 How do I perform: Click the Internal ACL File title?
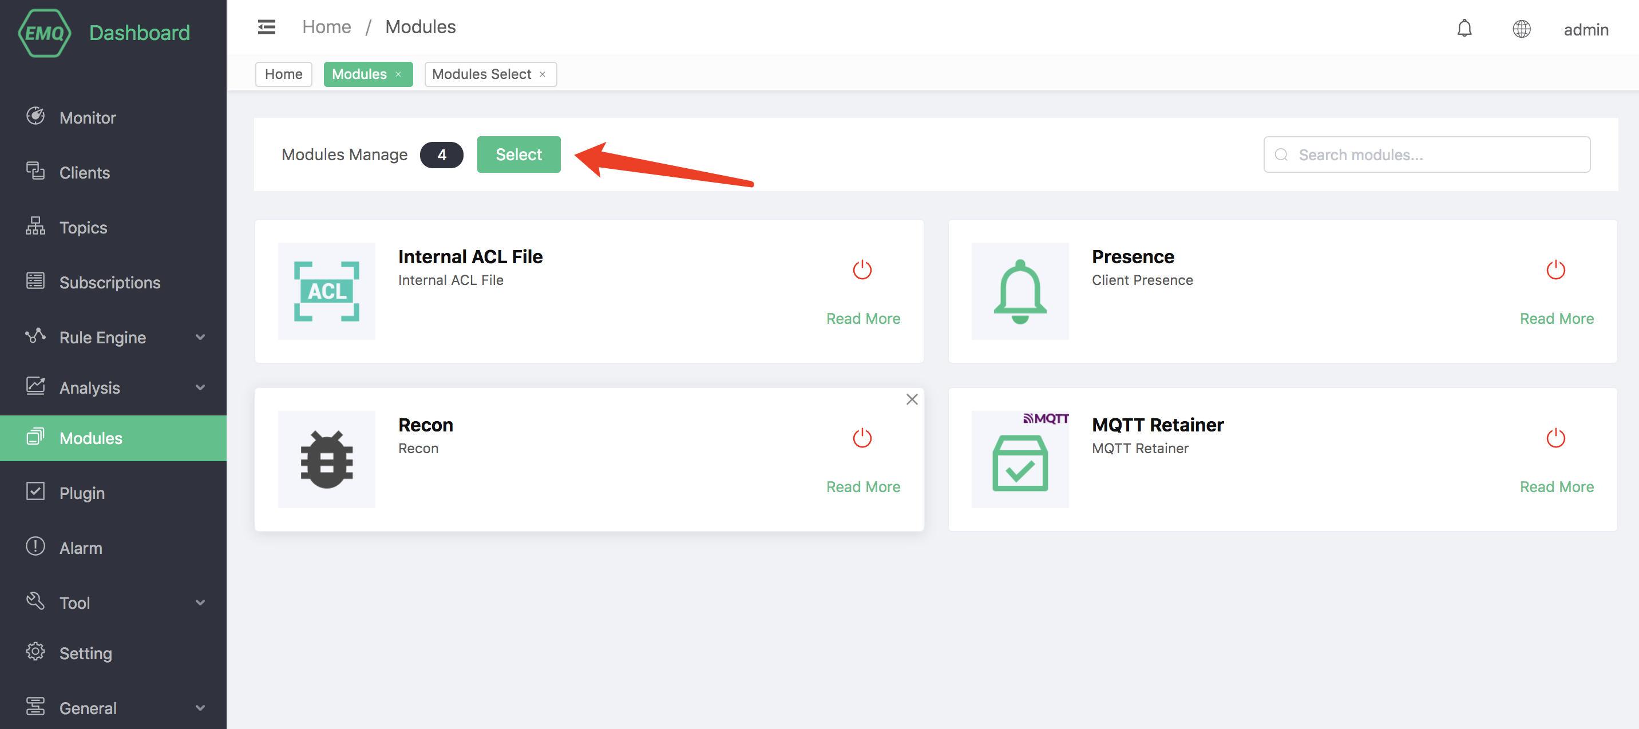tap(470, 256)
